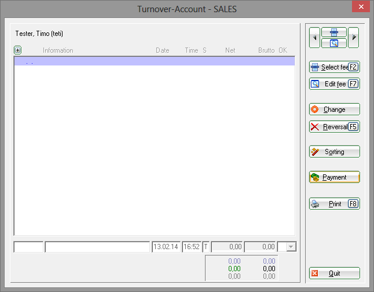The image size is (374, 292).
Task: Expand the list with the plus icon
Action: (17, 50)
